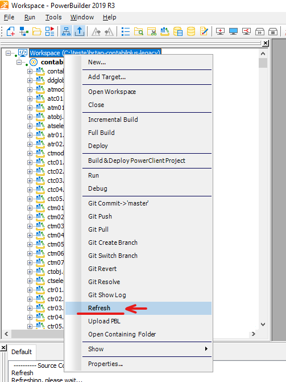Image resolution: width=286 pixels, height=382 pixels.
Task: Open the file Edit toolbar icon
Action: pos(204,31)
